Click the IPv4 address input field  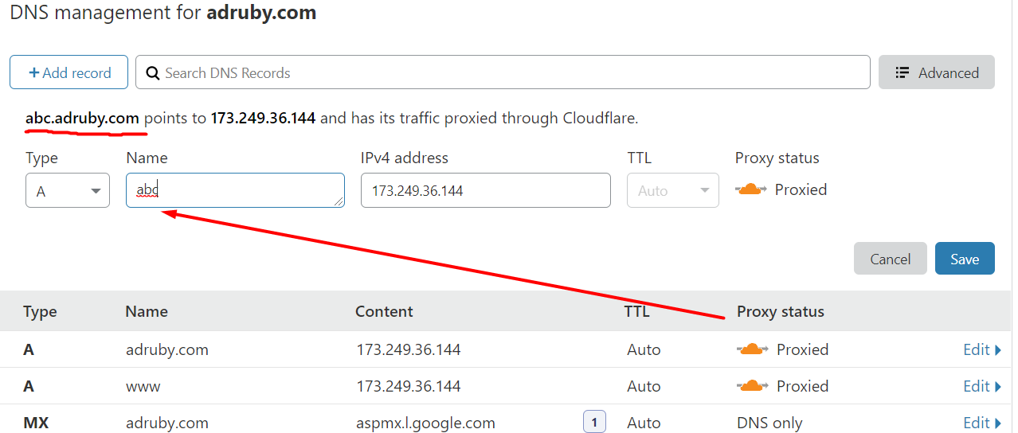point(485,191)
